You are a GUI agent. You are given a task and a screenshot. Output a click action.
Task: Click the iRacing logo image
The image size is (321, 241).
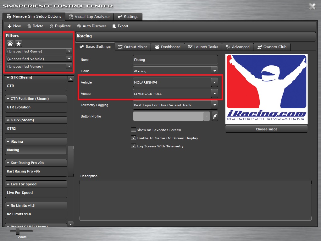tap(267, 89)
